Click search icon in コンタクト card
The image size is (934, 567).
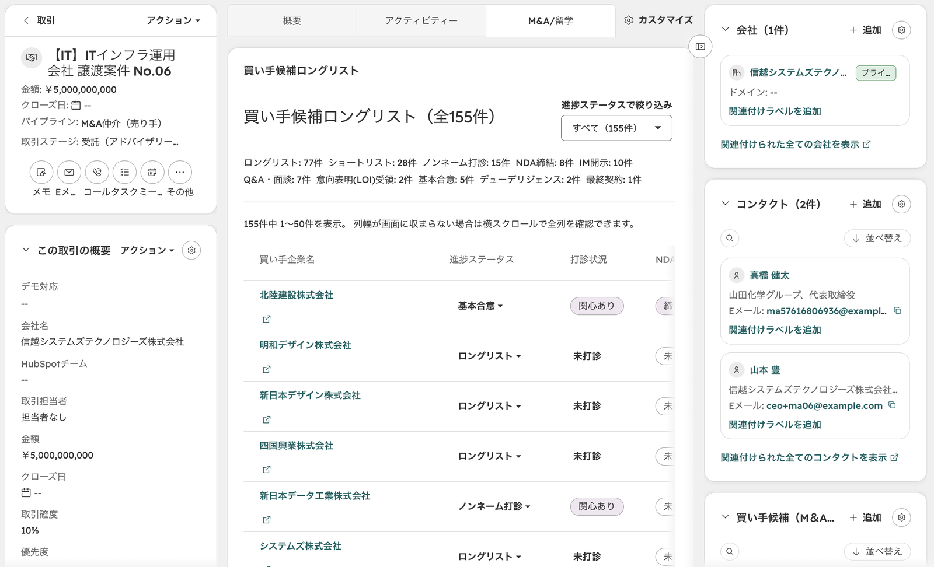[730, 238]
